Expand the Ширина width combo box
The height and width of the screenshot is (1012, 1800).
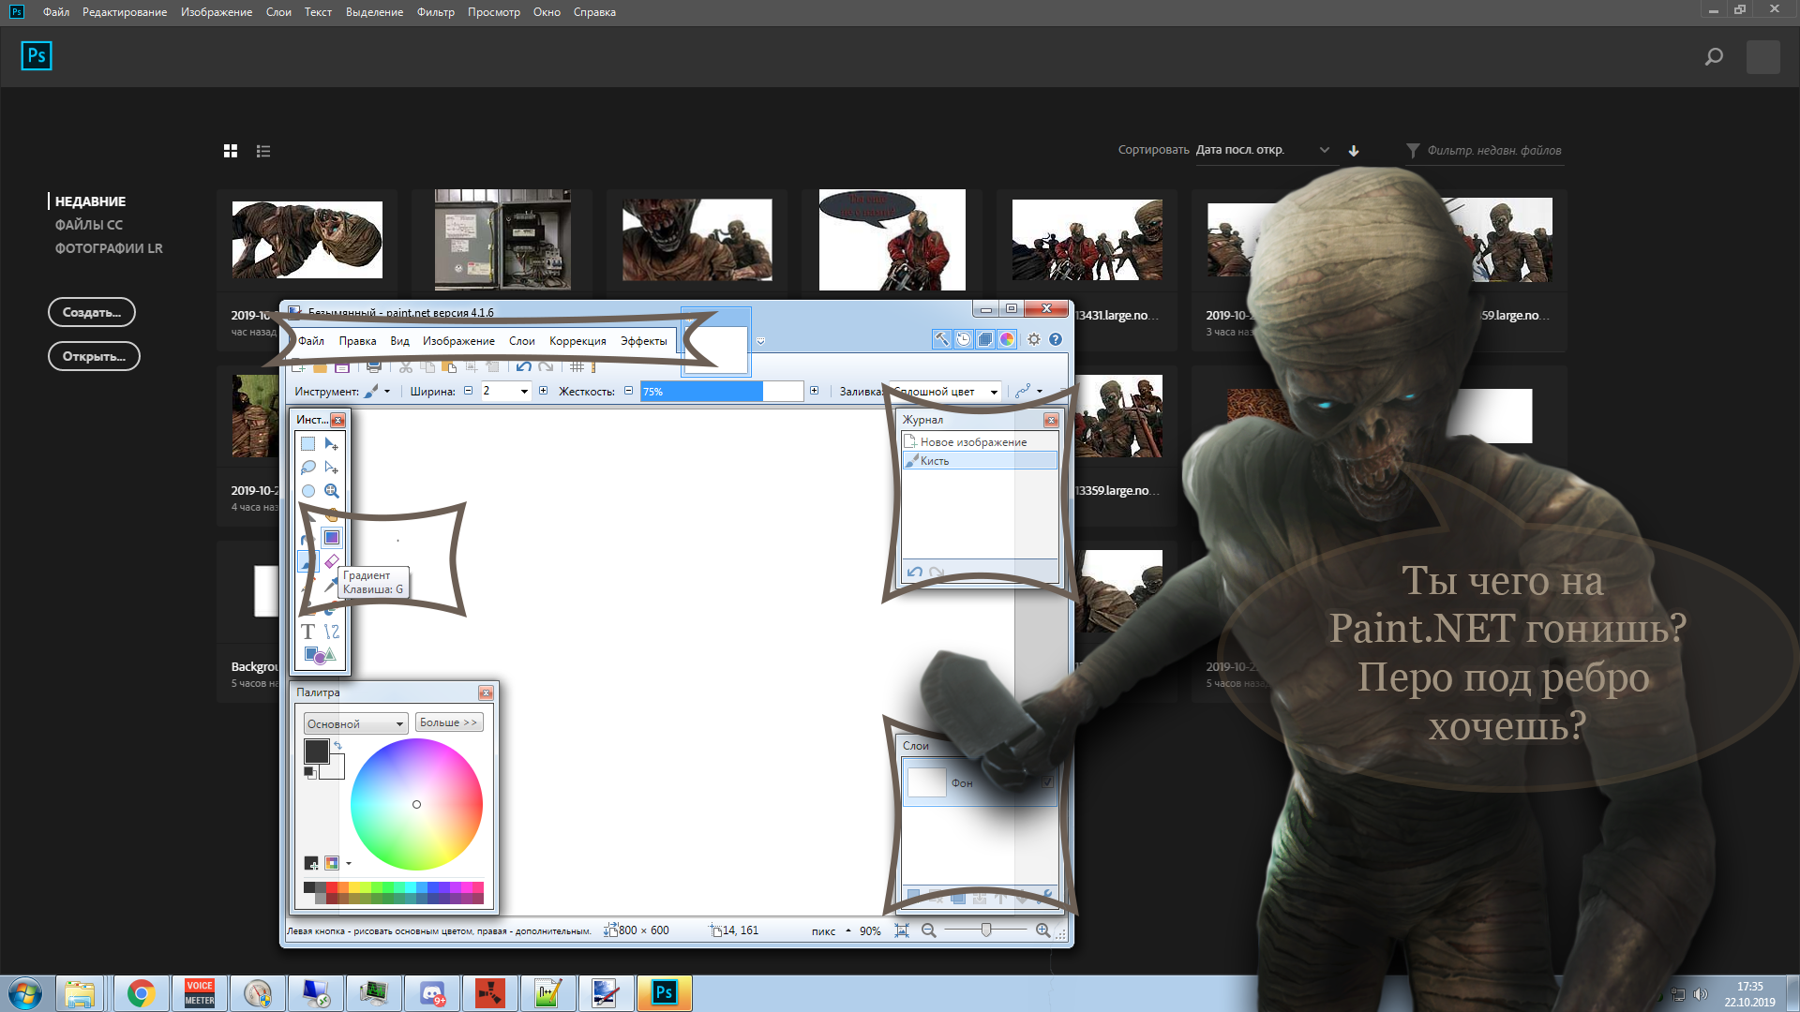tap(524, 392)
